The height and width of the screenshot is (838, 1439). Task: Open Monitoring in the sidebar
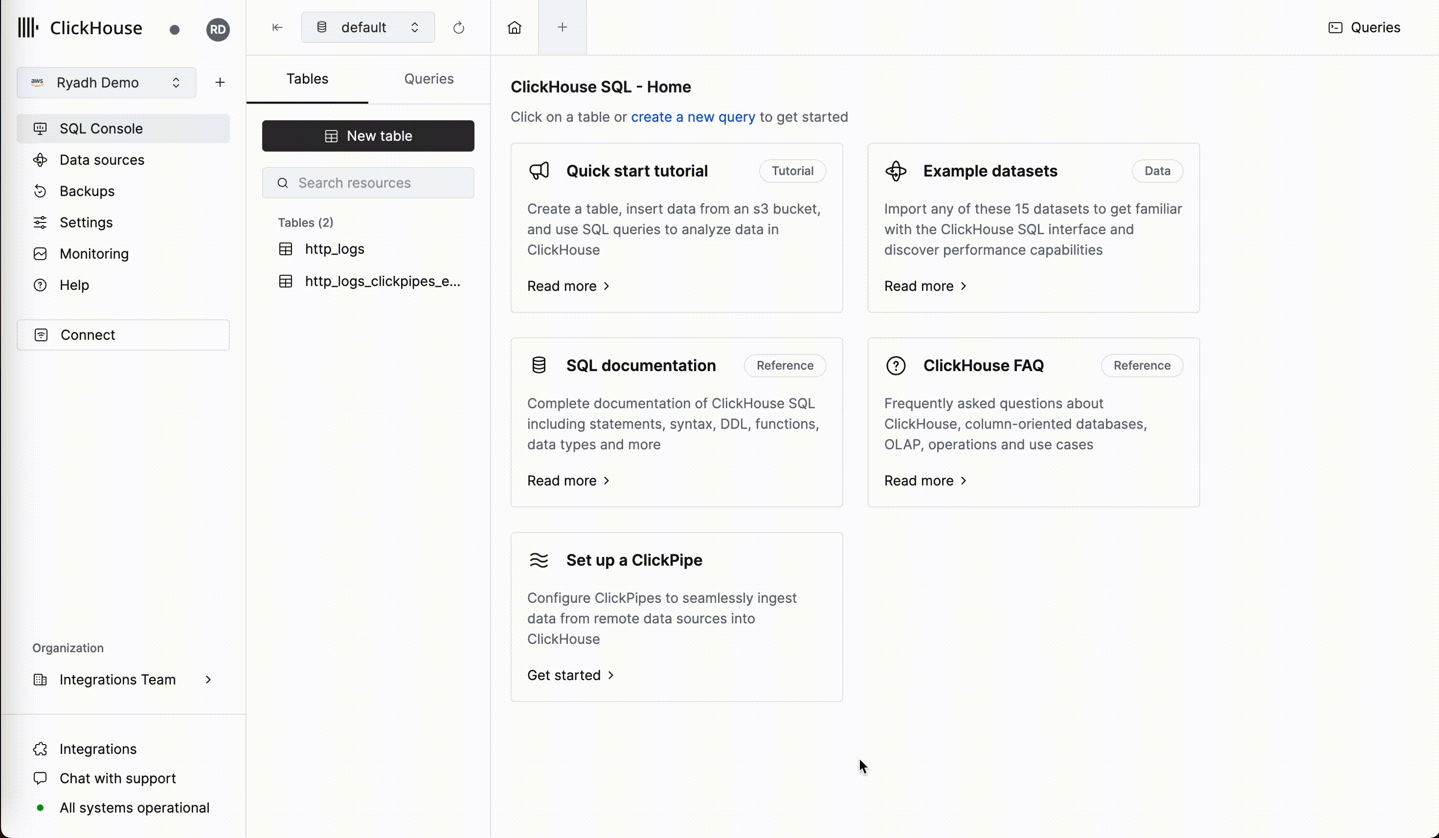coord(94,253)
